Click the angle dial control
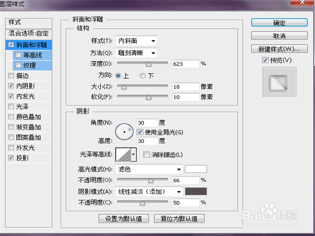Image resolution: width=315 pixels, height=236 pixels. pyautogui.click(x=124, y=132)
